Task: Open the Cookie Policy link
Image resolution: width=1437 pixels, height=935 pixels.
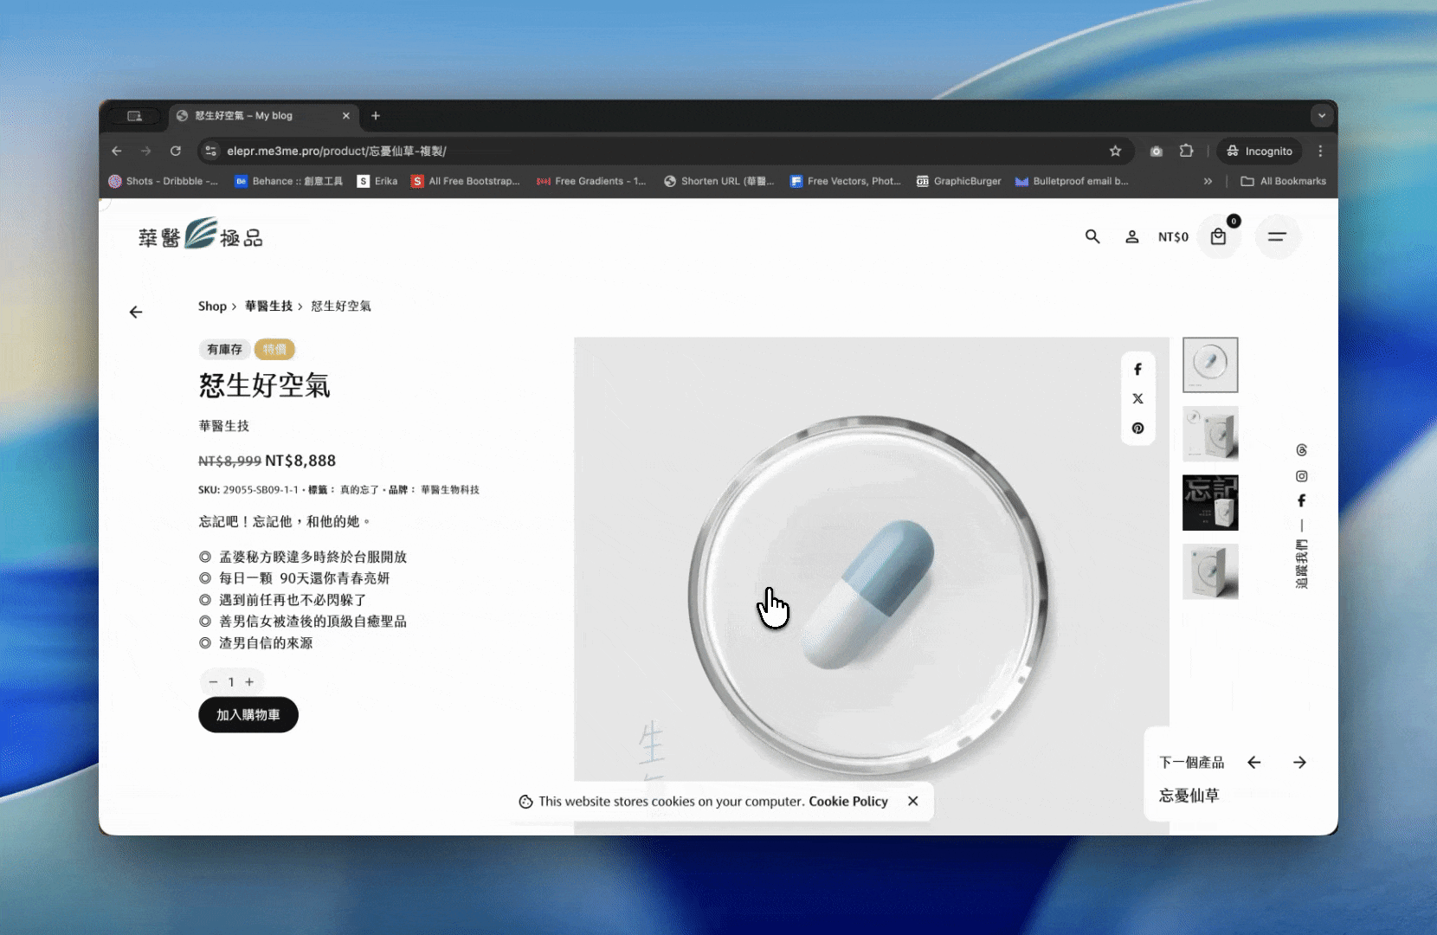Action: pyautogui.click(x=847, y=802)
